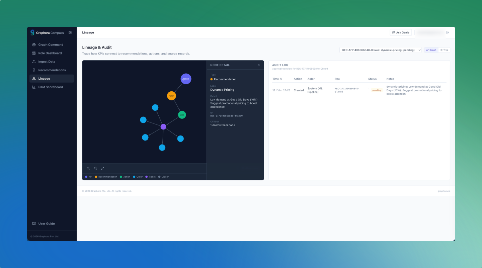Viewport: 482px width, 268px height.
Task: Click the Actor column header
Action: pos(311,79)
